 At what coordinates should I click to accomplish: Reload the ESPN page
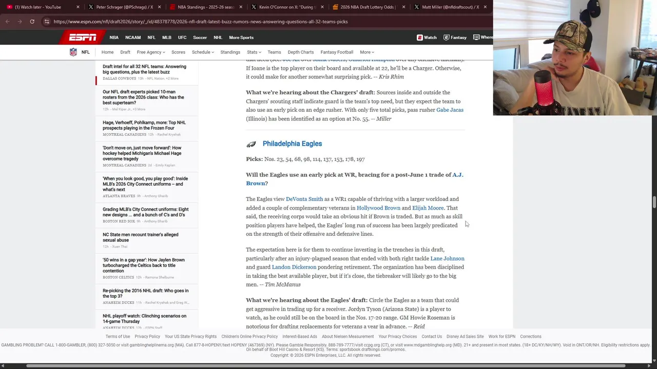(x=32, y=22)
